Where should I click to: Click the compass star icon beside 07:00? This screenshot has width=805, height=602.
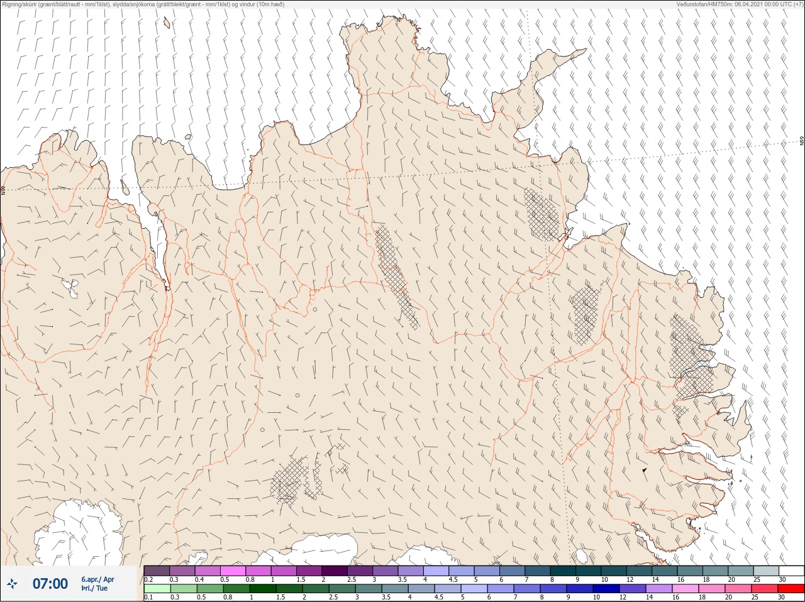pyautogui.click(x=12, y=584)
